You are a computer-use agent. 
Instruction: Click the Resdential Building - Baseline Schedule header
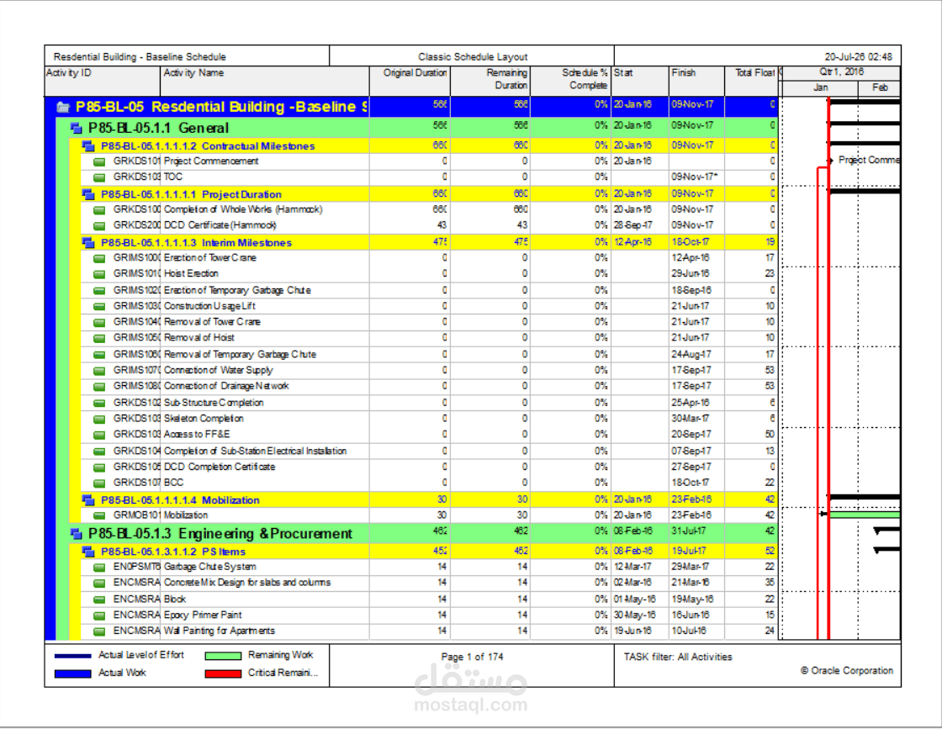[x=140, y=57]
